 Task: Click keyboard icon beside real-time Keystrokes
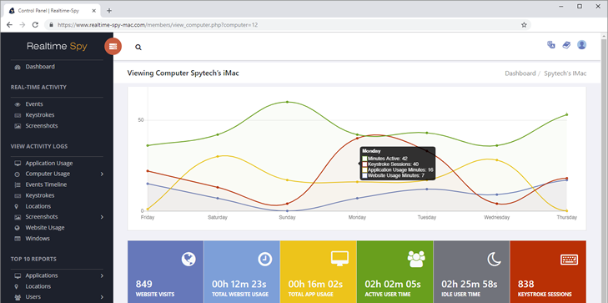(x=18, y=115)
